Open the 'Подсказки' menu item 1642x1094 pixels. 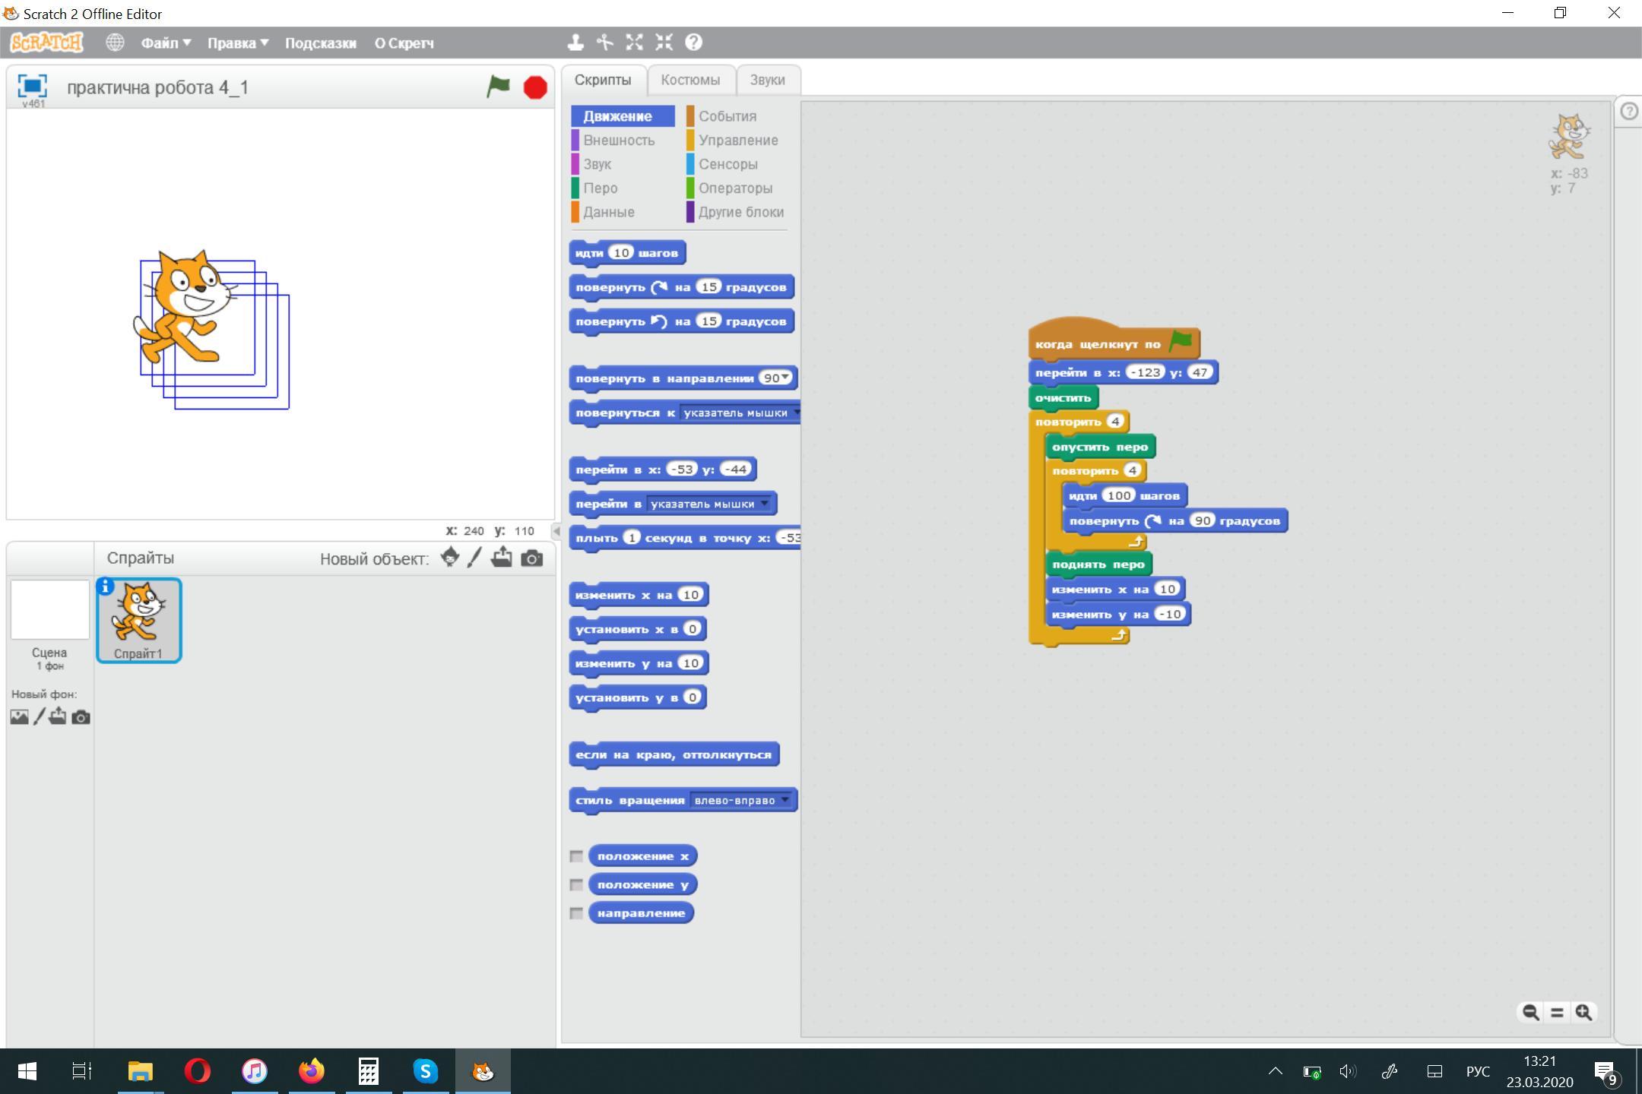320,43
